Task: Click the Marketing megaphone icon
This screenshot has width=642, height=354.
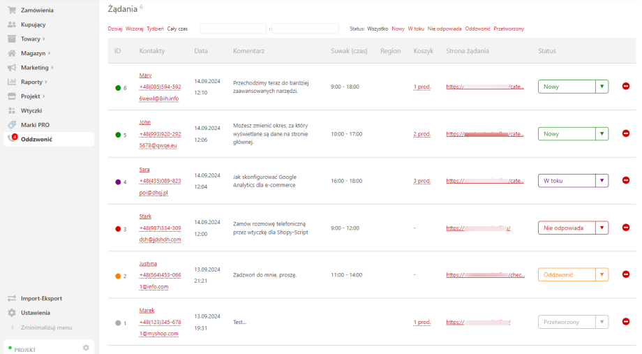Action: [x=12, y=68]
